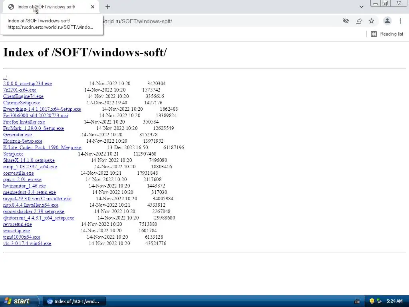Click the network connection tray icon

point(379,301)
